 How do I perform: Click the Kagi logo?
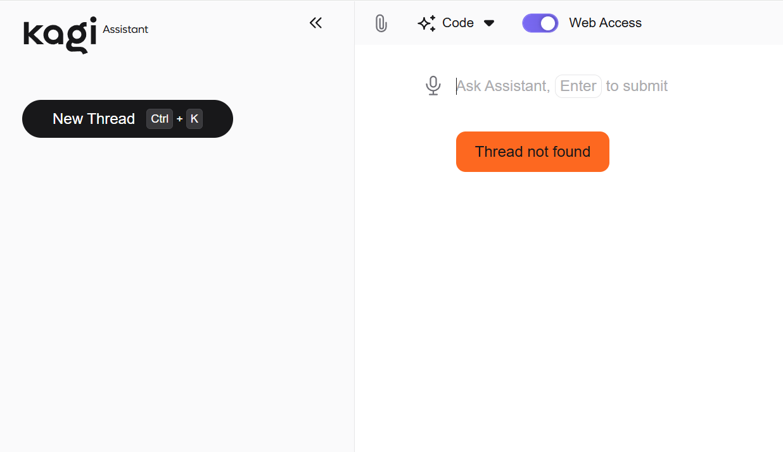coord(60,35)
